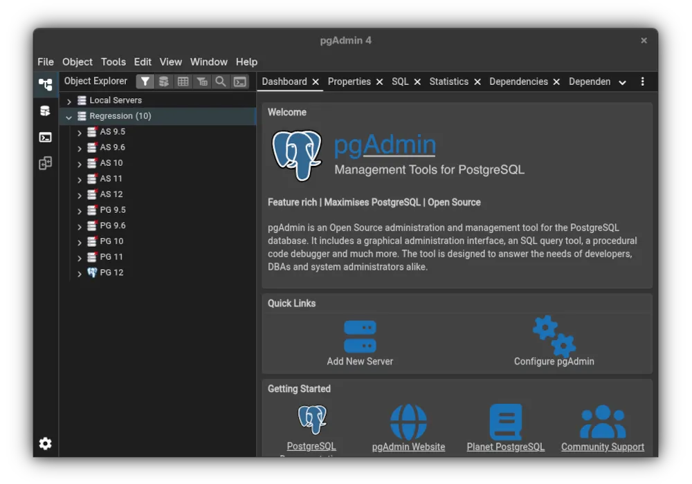Show hidden tabs with the chevron dropdown
Viewport: 692px width, 484px height.
pyautogui.click(x=622, y=82)
